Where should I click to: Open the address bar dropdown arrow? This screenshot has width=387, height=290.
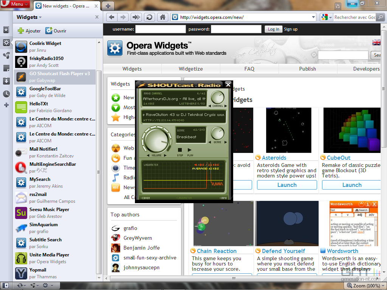pos(313,17)
